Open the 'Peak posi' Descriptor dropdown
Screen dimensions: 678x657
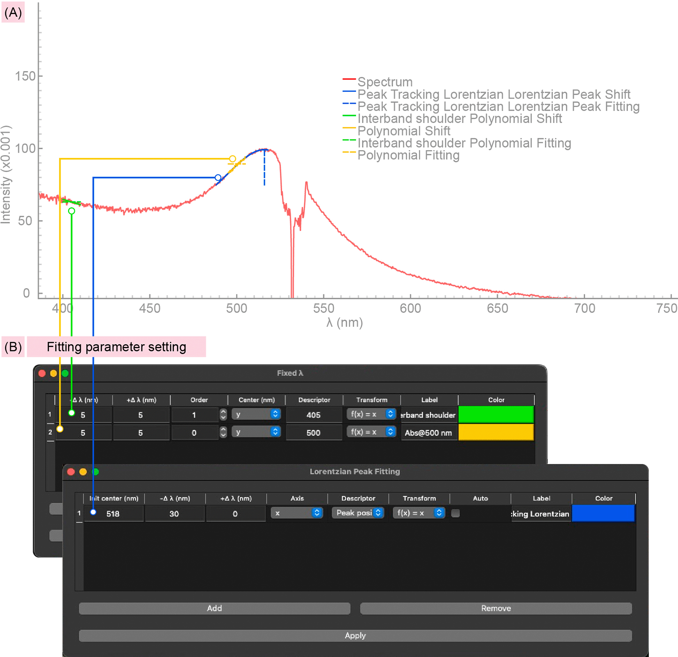coord(358,513)
